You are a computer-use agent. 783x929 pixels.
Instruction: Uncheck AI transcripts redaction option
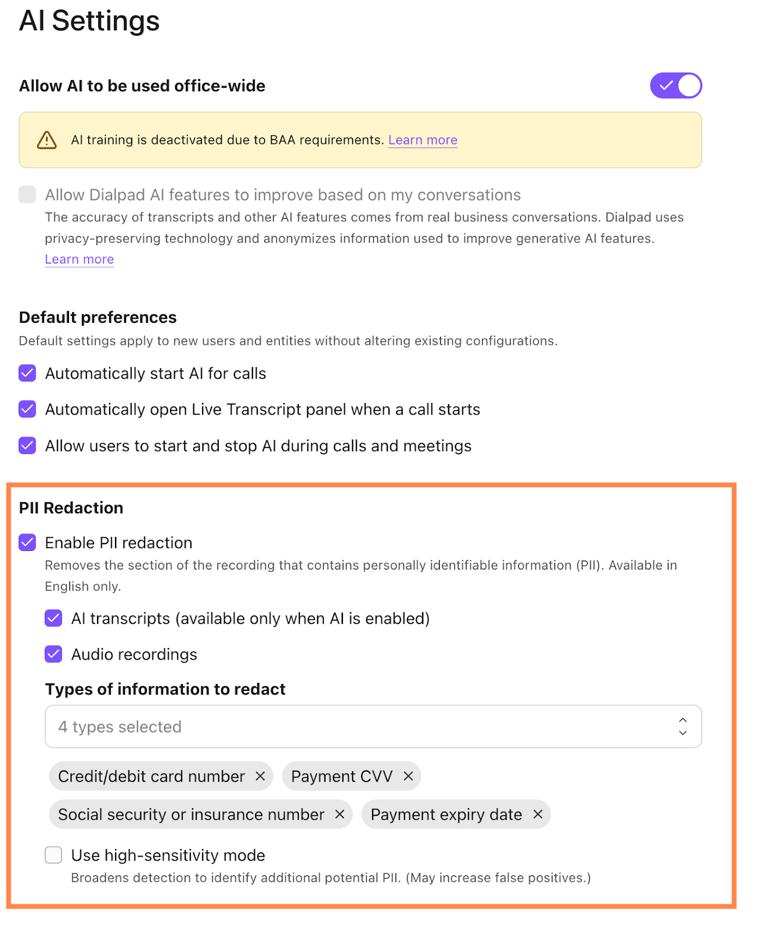point(53,618)
